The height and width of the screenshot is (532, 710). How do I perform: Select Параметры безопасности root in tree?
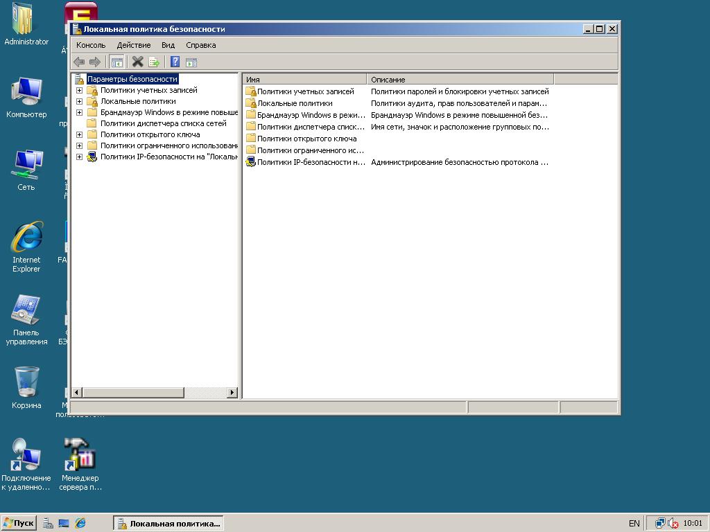[x=132, y=79]
